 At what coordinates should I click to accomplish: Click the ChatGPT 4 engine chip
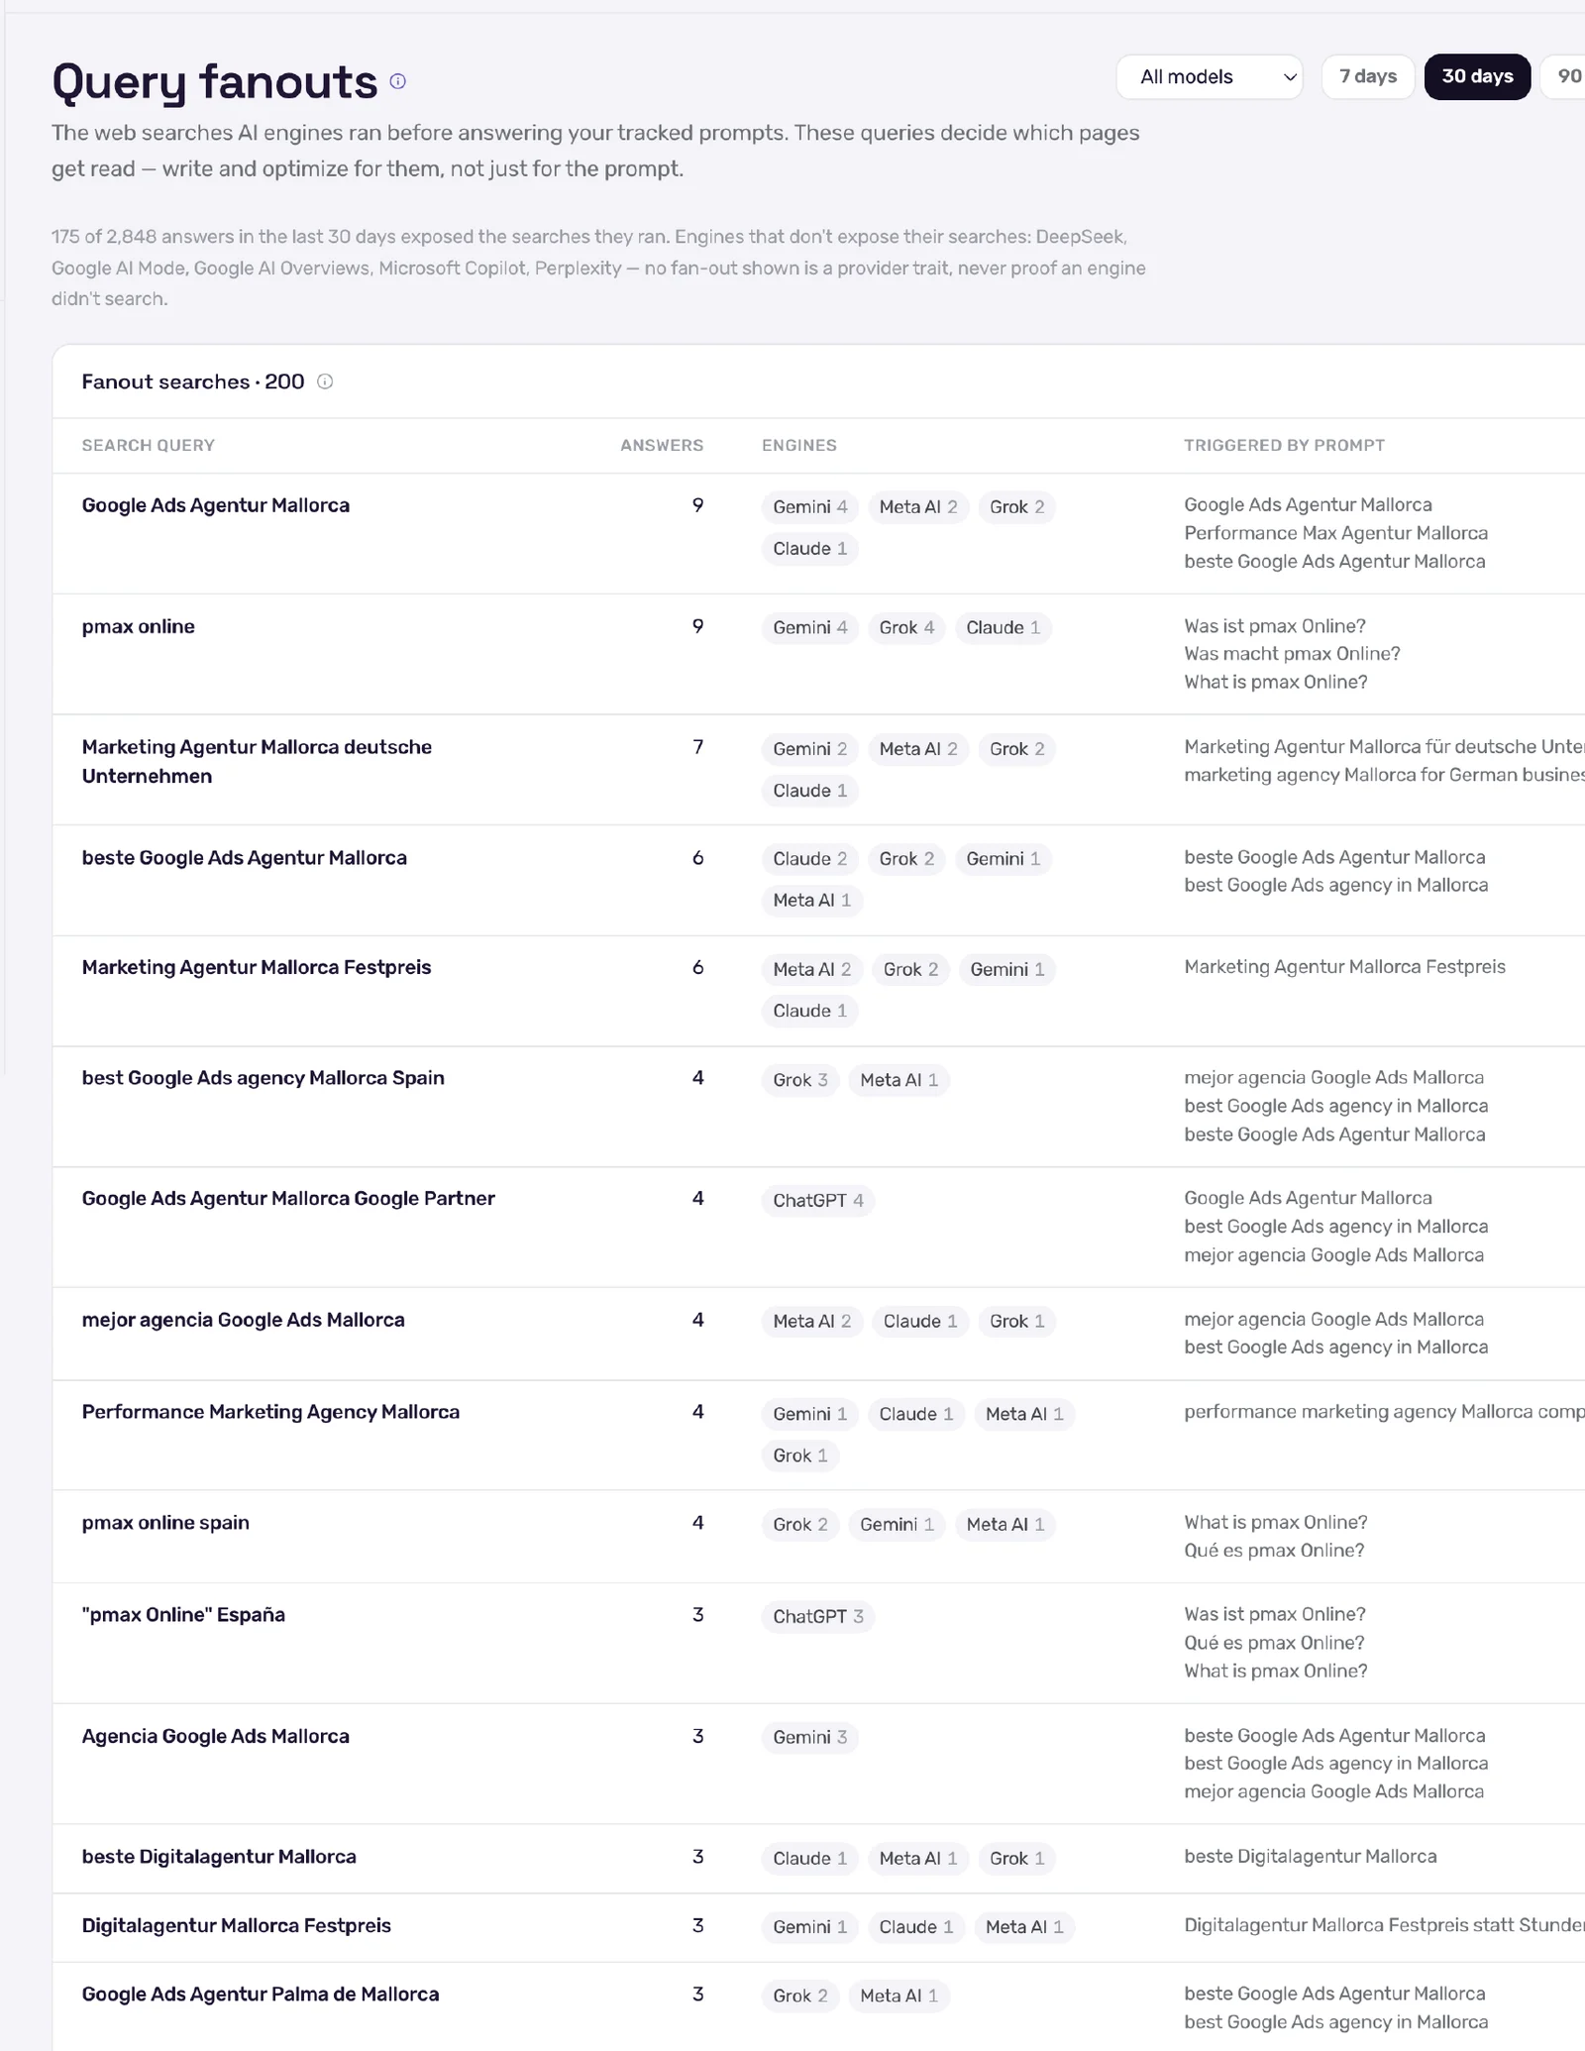[x=818, y=1201]
